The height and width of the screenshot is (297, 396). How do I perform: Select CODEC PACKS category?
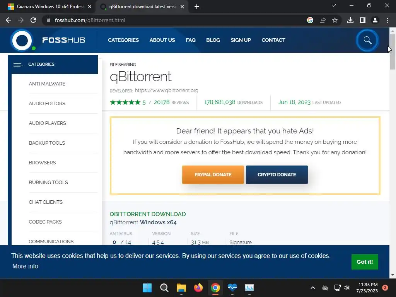45,222
